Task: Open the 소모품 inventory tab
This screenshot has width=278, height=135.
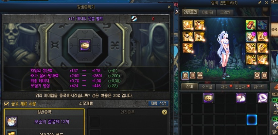Action: tap(207, 87)
